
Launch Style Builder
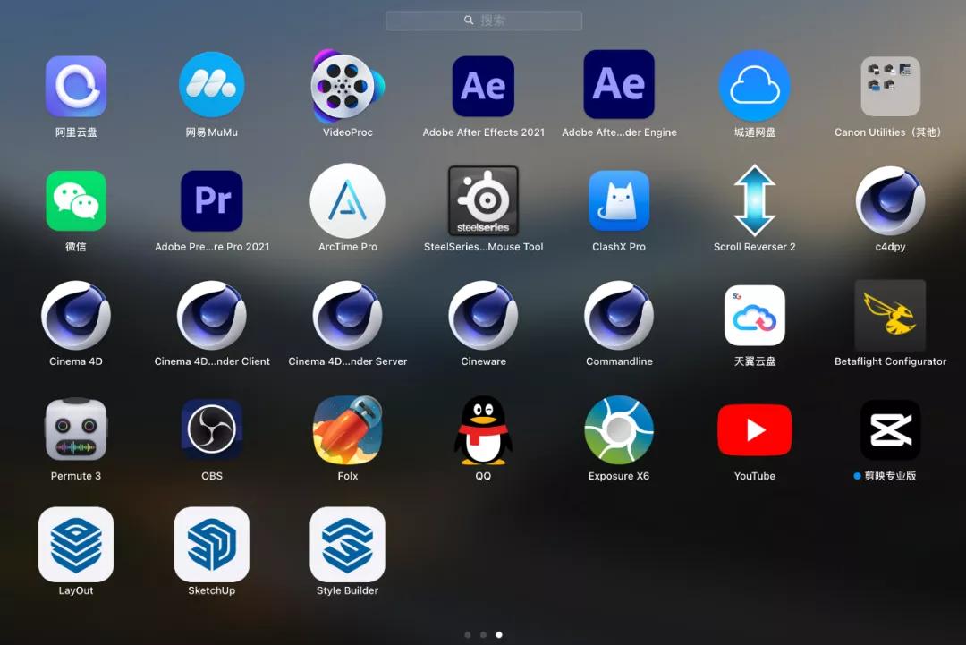[347, 544]
